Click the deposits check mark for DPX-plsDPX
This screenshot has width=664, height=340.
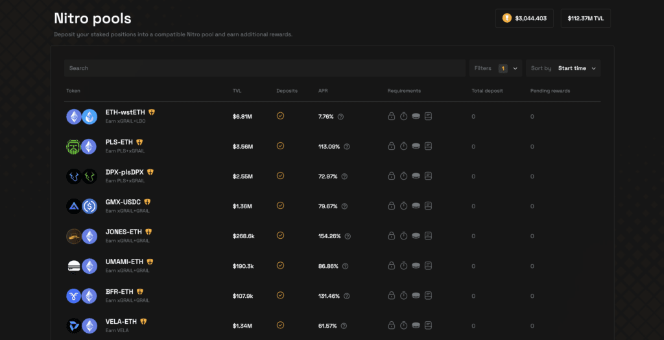[280, 175]
